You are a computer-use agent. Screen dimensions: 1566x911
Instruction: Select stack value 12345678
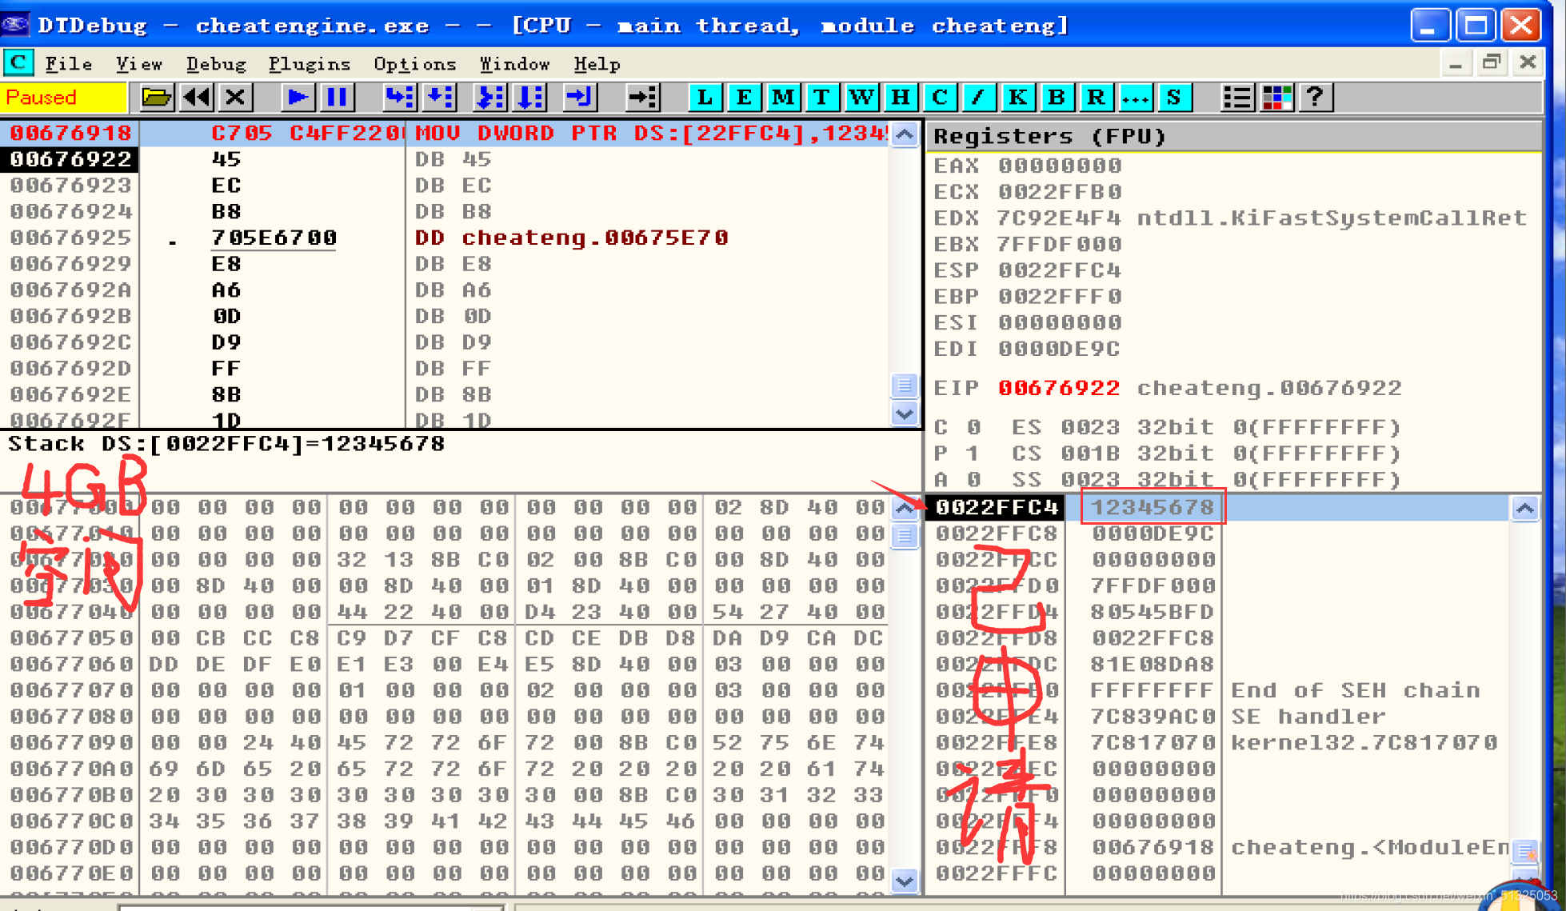(x=1153, y=507)
